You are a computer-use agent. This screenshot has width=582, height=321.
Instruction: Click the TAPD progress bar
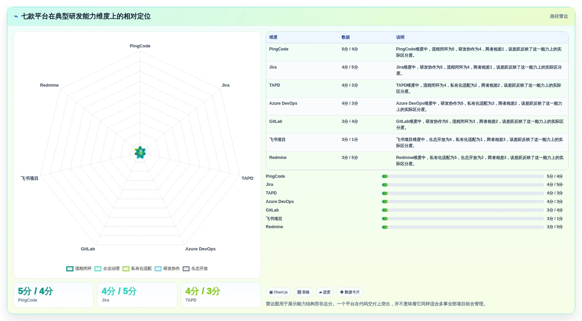pyautogui.click(x=463, y=193)
